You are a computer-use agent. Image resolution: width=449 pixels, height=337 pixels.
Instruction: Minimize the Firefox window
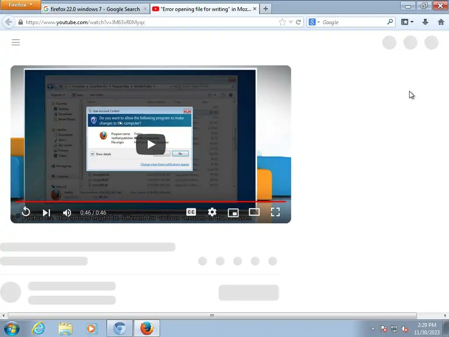pos(408,5)
